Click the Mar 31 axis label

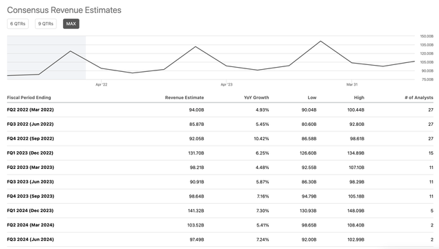(x=352, y=84)
